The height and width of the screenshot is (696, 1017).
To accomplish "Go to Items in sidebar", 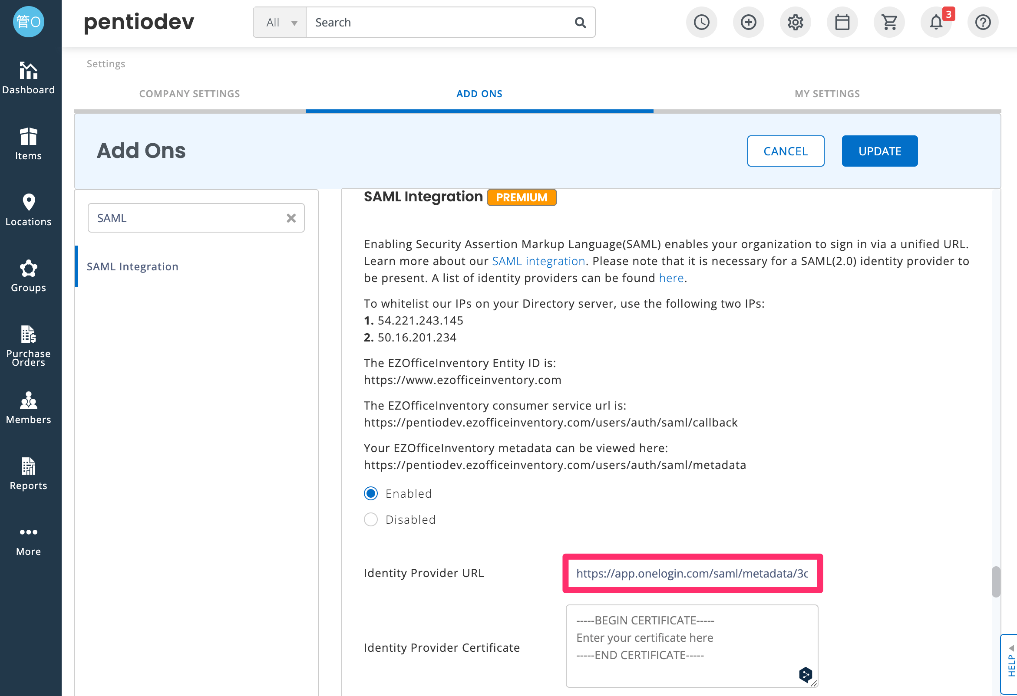I will tap(29, 144).
